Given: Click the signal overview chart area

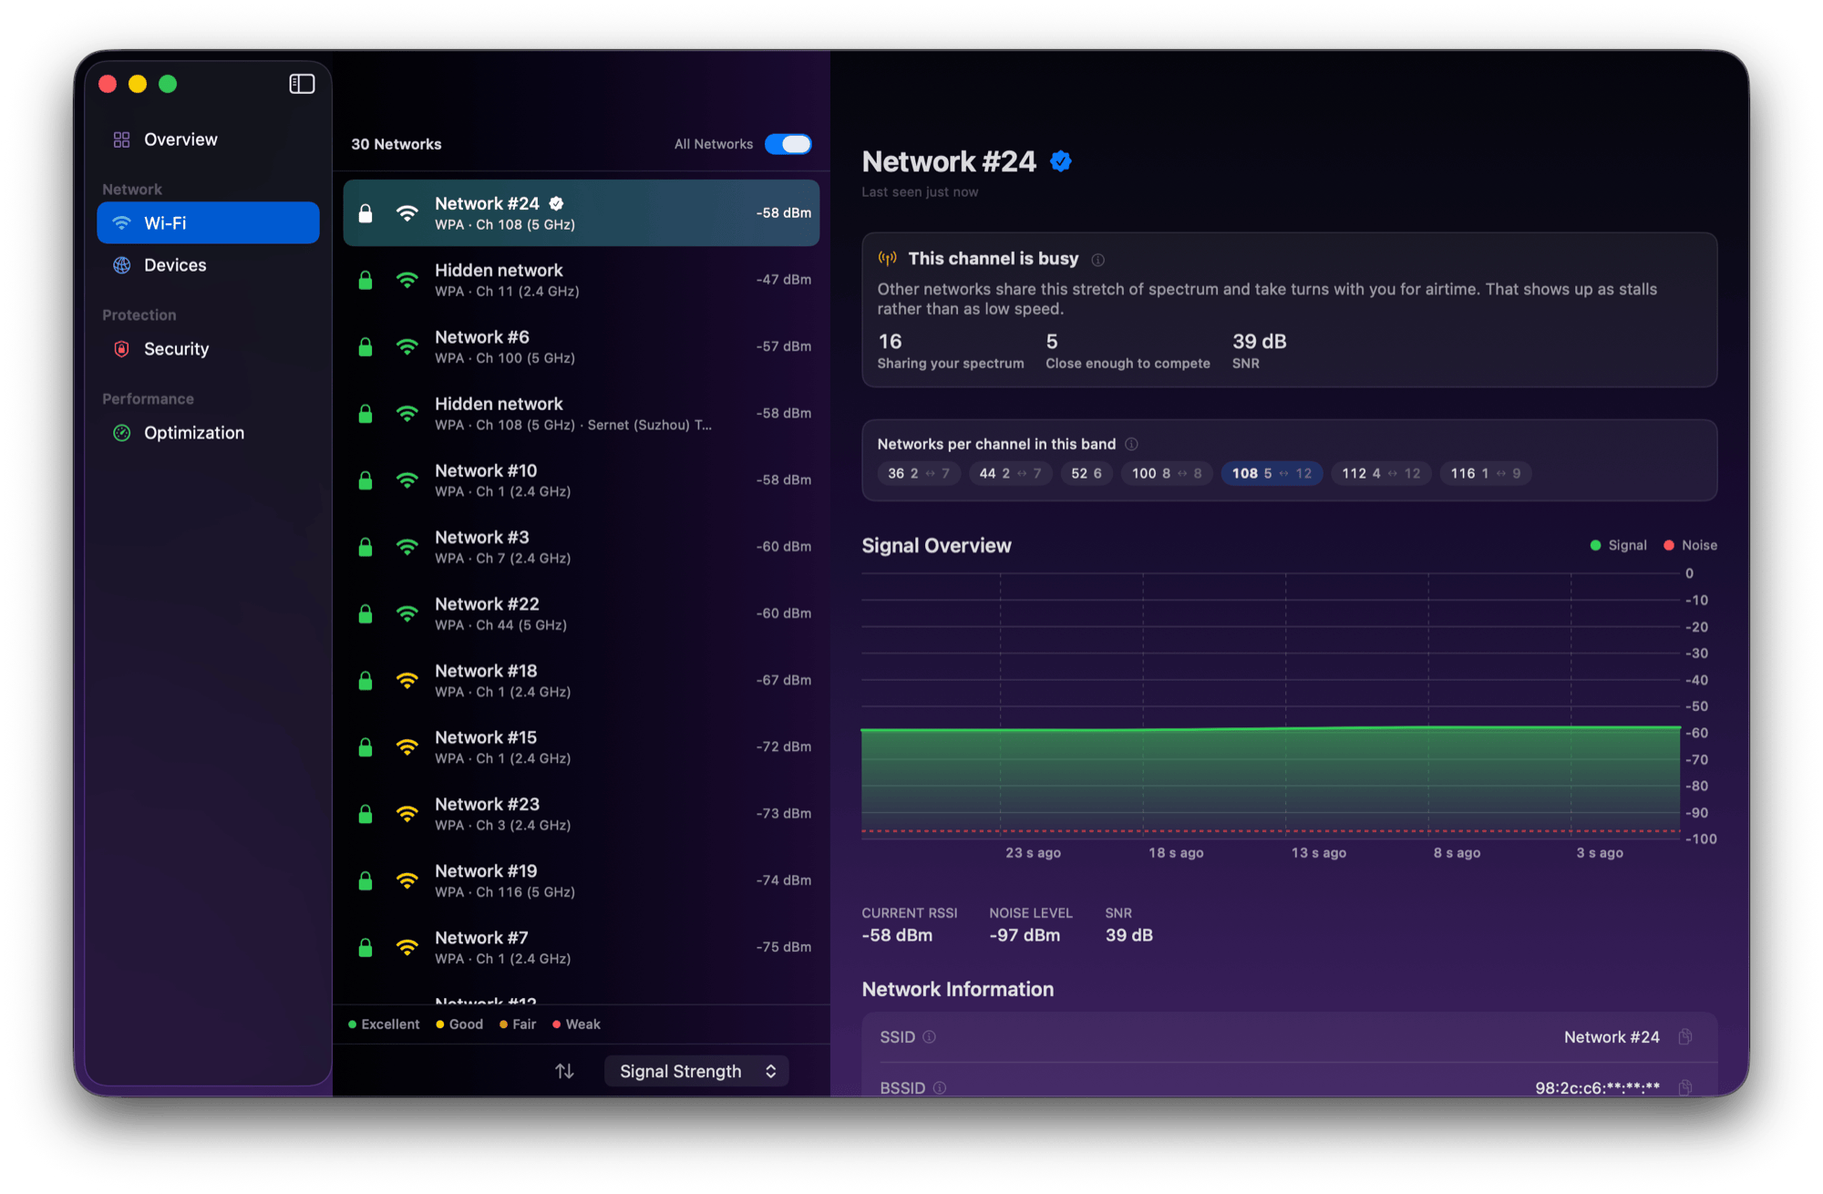Looking at the screenshot, I should 1271,705.
